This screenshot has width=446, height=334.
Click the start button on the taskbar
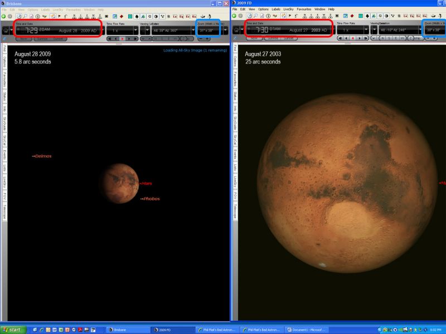point(12,330)
